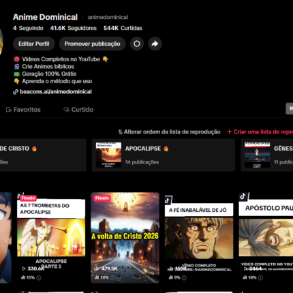
Task: Click info icon next to 14% stat
Action: coord(112,277)
